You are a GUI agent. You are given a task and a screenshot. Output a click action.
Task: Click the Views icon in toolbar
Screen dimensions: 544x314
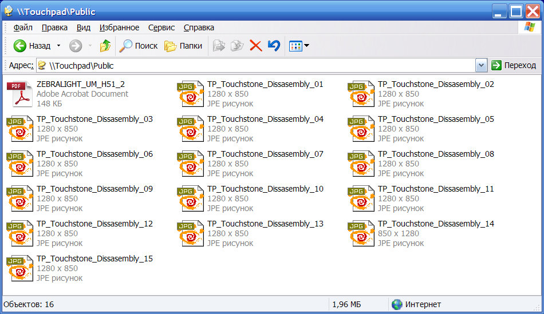(x=295, y=46)
